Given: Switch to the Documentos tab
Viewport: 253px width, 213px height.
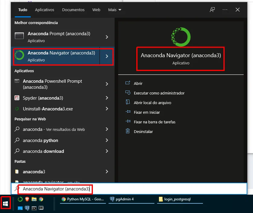Looking at the screenshot, I should (73, 10).
